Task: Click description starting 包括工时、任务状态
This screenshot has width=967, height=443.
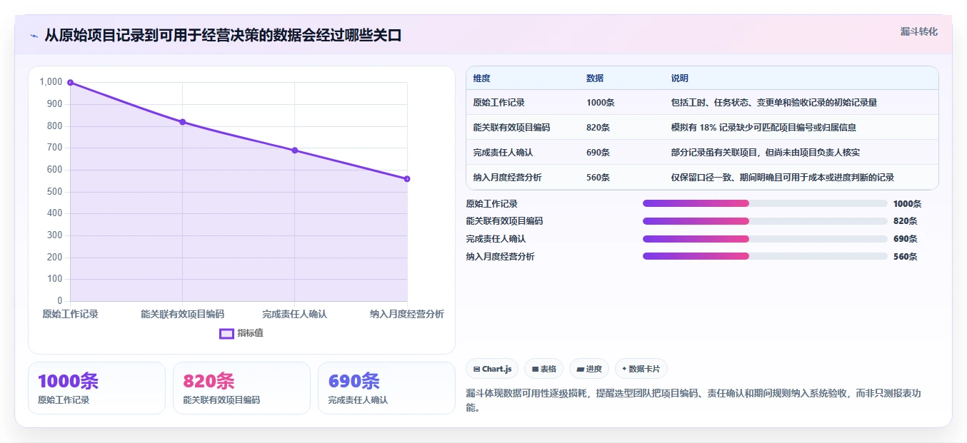Action: tap(773, 103)
